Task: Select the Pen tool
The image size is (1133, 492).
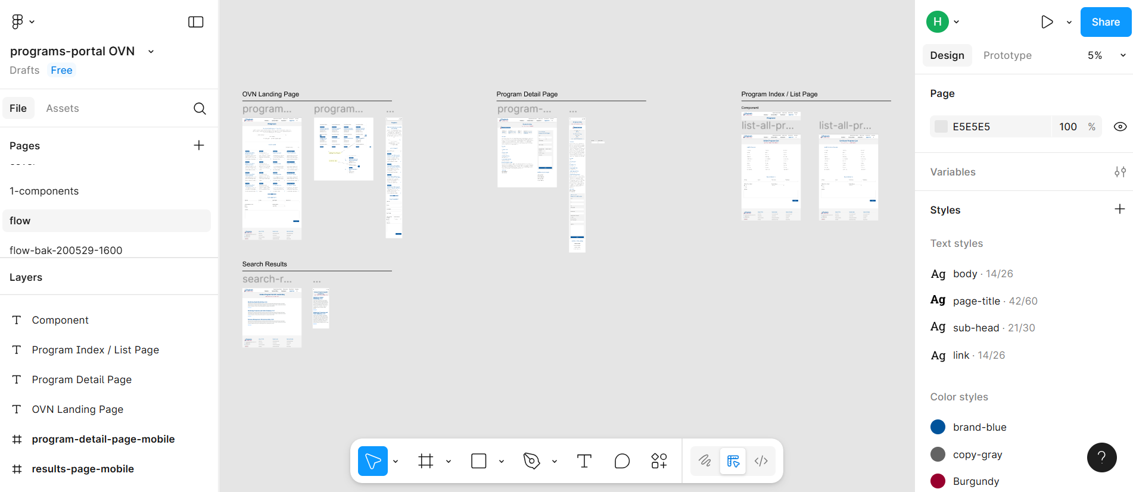Action: coord(531,461)
